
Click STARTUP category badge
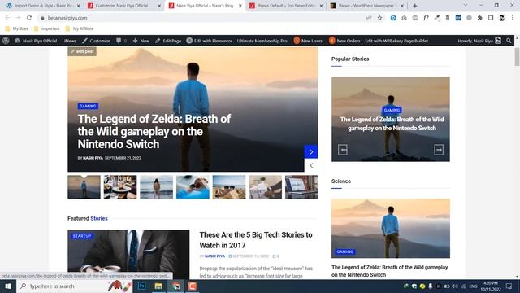pyautogui.click(x=81, y=236)
